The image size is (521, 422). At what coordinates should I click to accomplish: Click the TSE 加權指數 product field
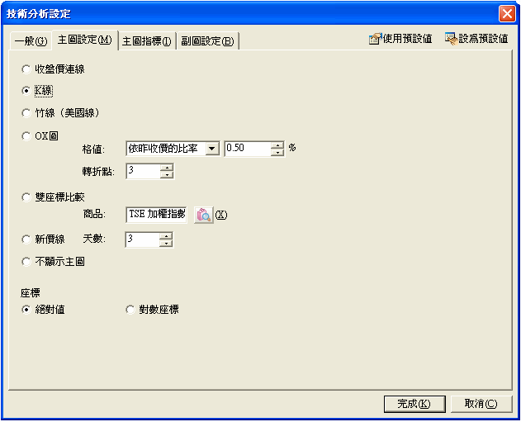tap(157, 215)
